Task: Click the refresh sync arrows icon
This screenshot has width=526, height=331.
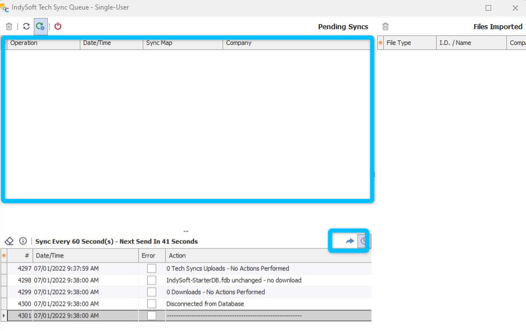Action: coord(26,26)
